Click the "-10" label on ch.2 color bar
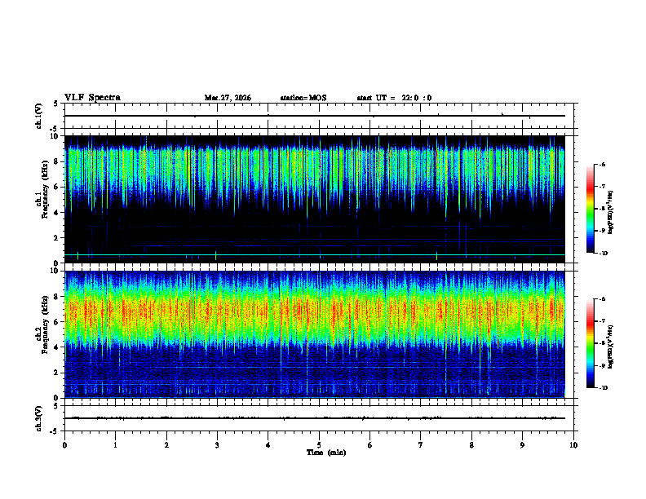The height and width of the screenshot is (499, 646). pos(603,387)
